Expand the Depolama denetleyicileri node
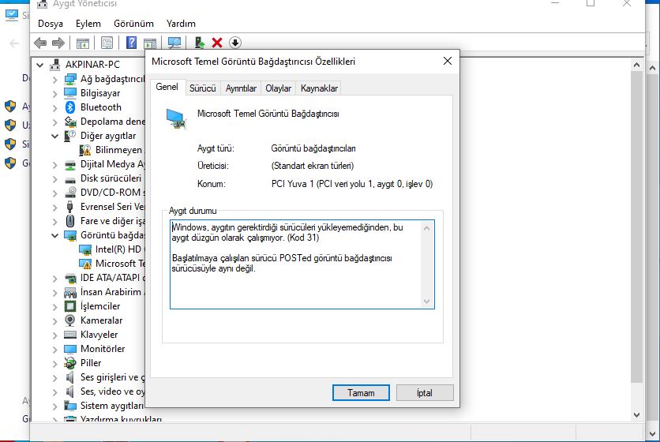 pos(54,122)
